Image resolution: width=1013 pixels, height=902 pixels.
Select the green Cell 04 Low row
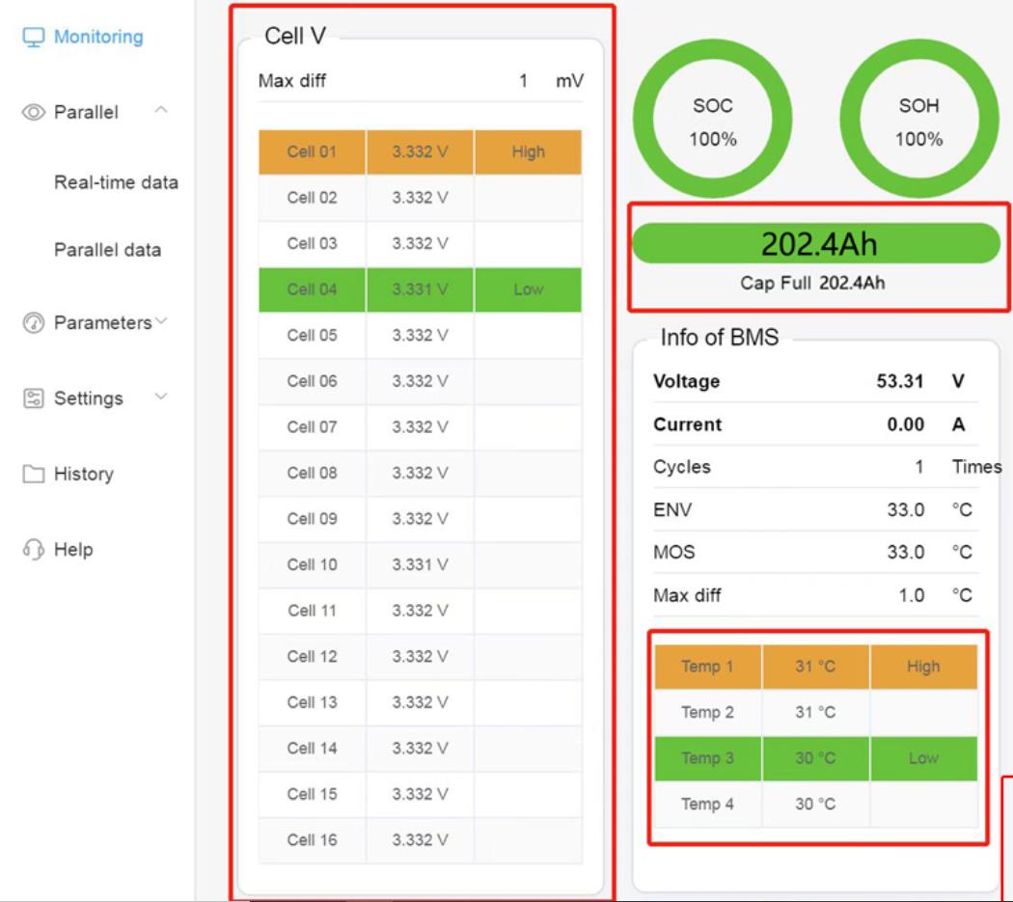tap(420, 289)
